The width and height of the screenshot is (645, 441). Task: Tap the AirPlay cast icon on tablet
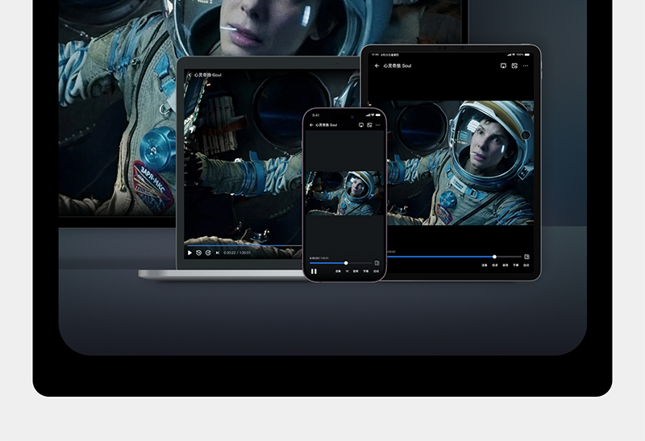(503, 66)
